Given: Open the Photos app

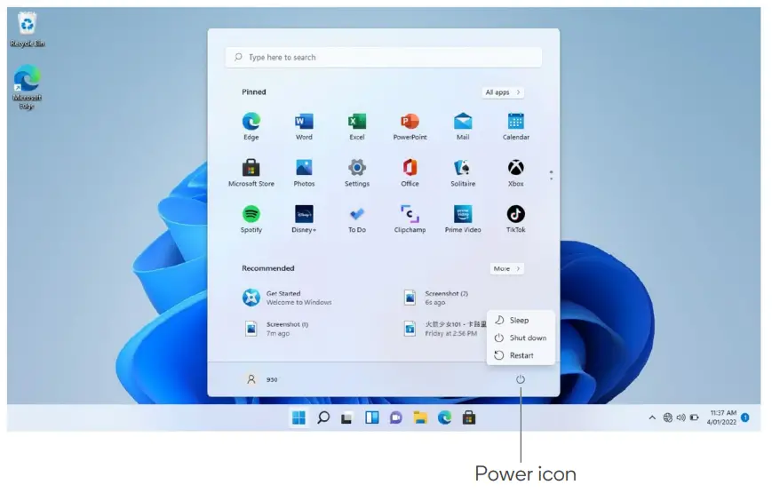Looking at the screenshot, I should [x=304, y=172].
